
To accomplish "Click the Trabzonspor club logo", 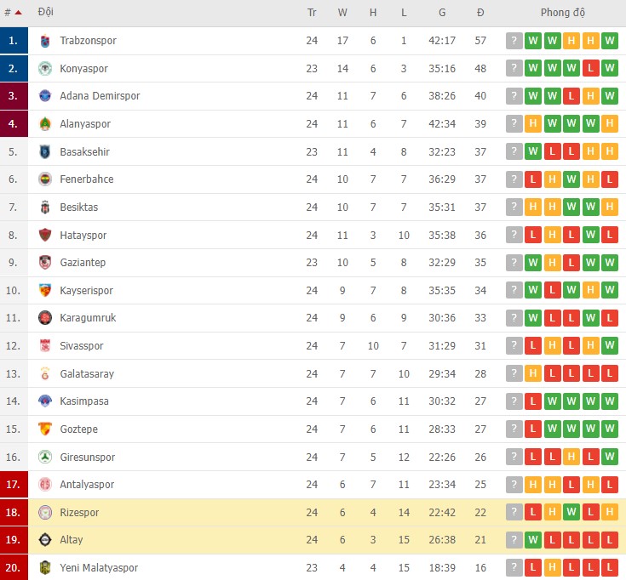I will (45, 41).
